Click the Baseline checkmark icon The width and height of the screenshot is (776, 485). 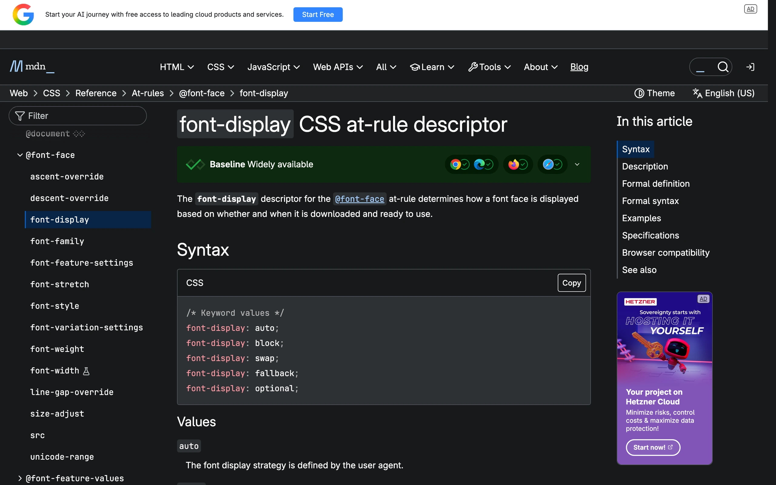point(195,165)
